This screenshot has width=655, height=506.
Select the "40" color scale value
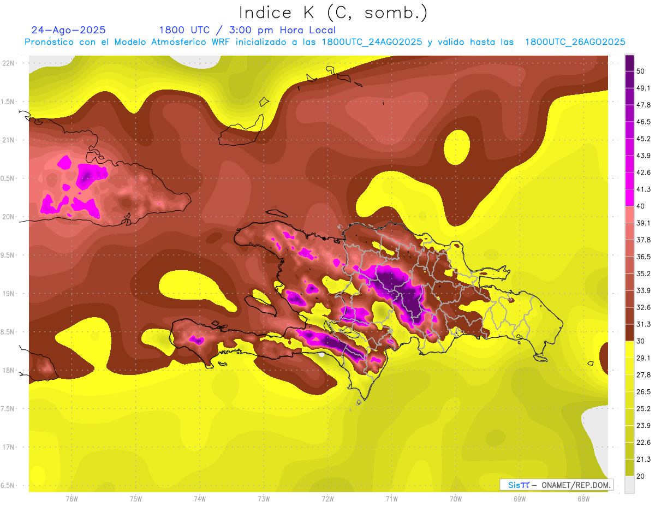coord(641,206)
